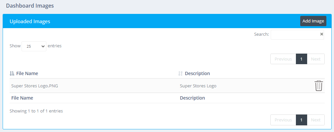Click the footer File Name label
The height and width of the screenshot is (132, 334).
click(22, 98)
